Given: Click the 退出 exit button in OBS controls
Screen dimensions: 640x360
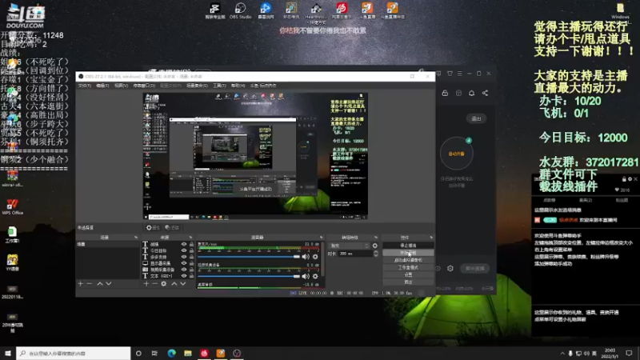Looking at the screenshot, I should click(x=408, y=282).
